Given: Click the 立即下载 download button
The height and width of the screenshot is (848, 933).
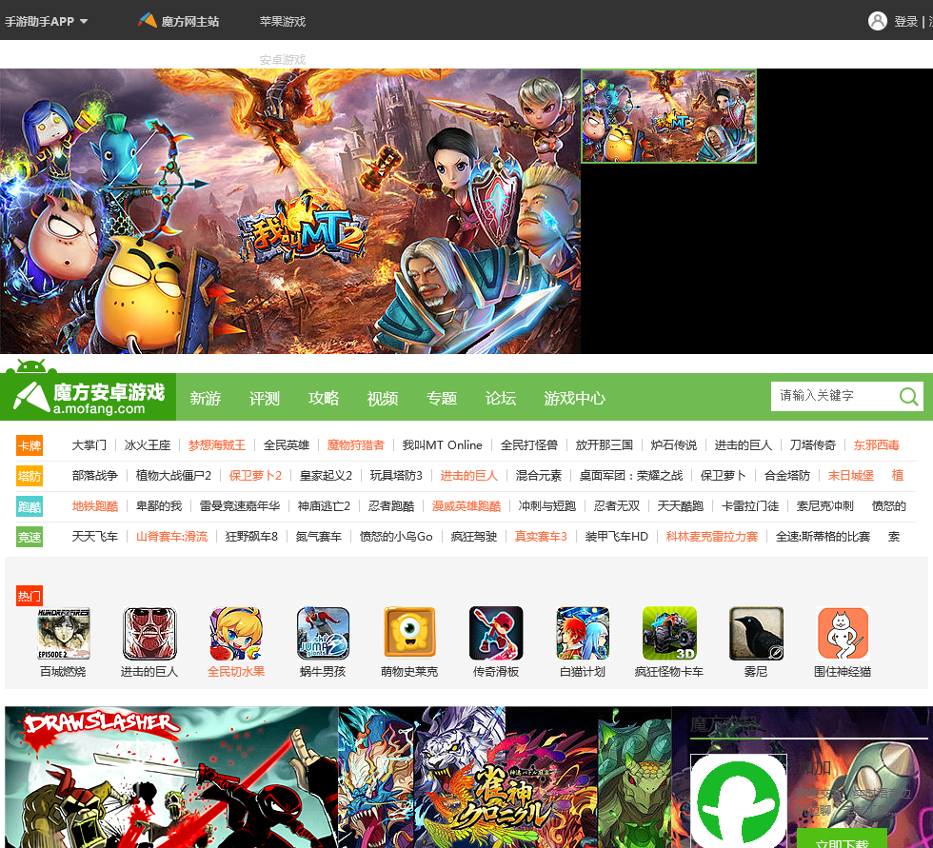Looking at the screenshot, I should point(842,839).
